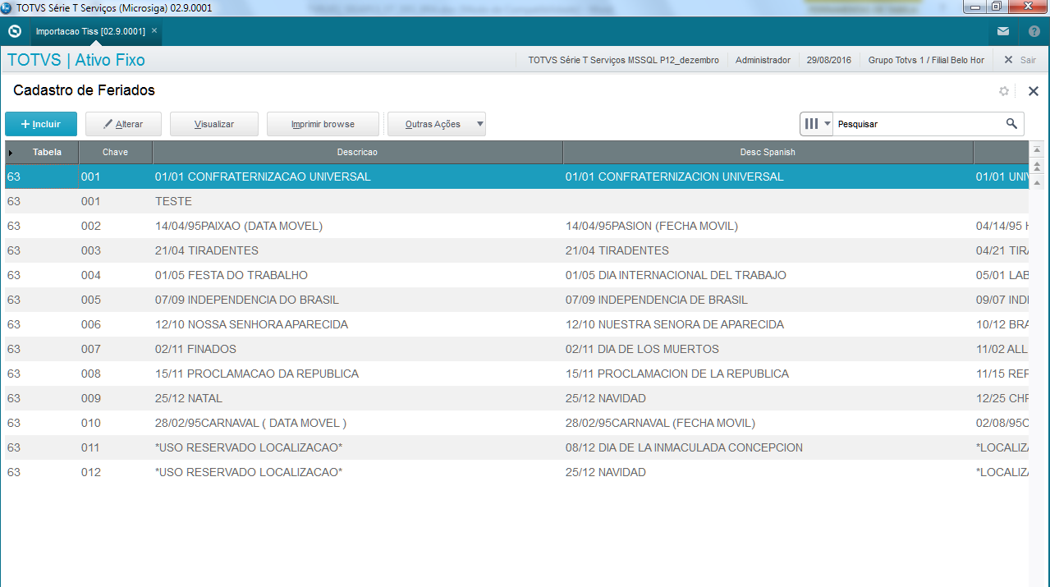Click TOTVS Série T Serviços MSSQL P12_dezembro label

623,60
